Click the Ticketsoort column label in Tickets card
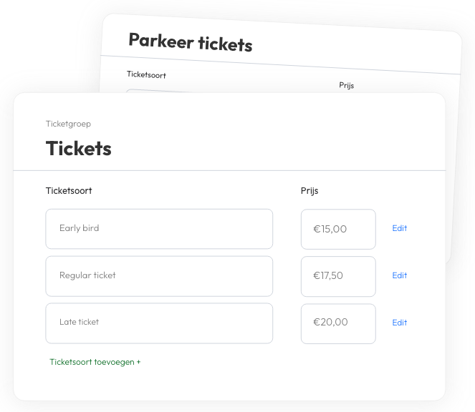This screenshot has width=475, height=412. click(69, 191)
